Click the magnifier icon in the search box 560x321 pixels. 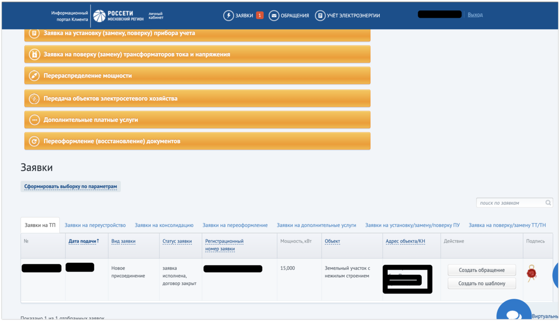[547, 202]
